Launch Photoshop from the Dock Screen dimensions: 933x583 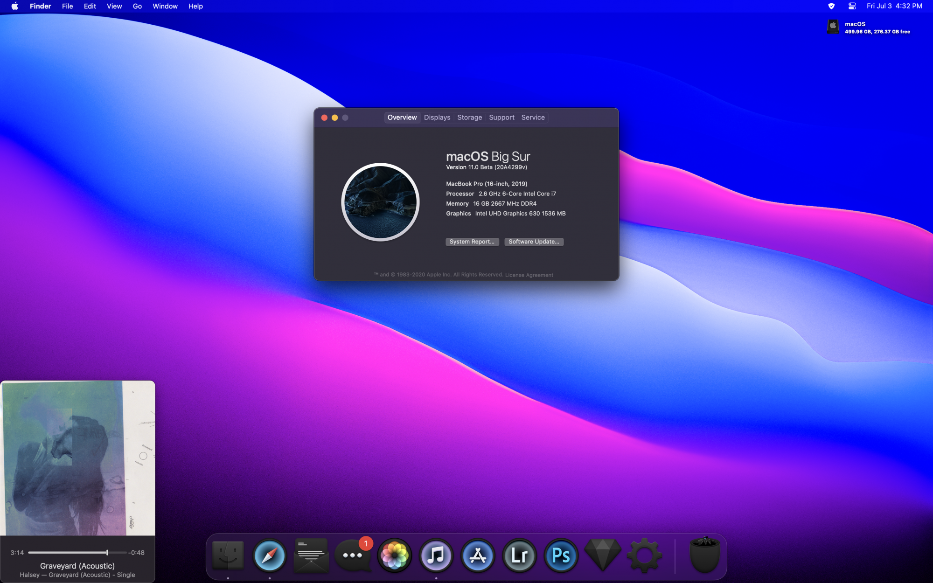pos(561,555)
